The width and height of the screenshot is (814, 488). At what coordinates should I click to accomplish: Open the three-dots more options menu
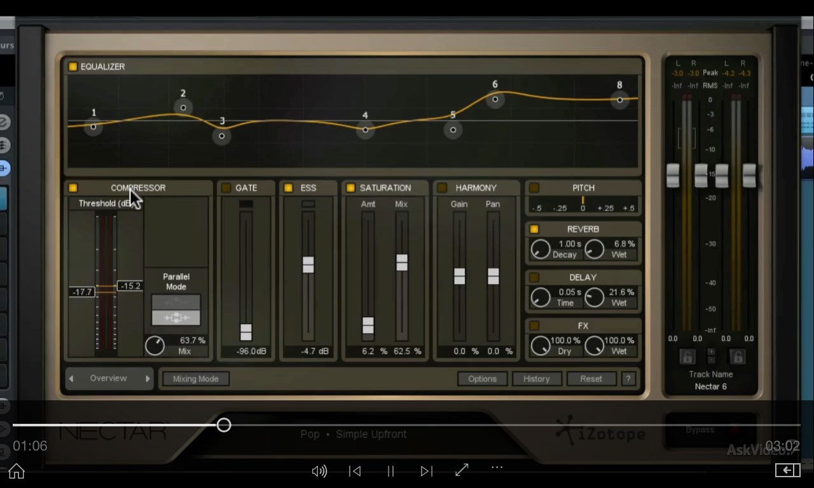click(497, 467)
